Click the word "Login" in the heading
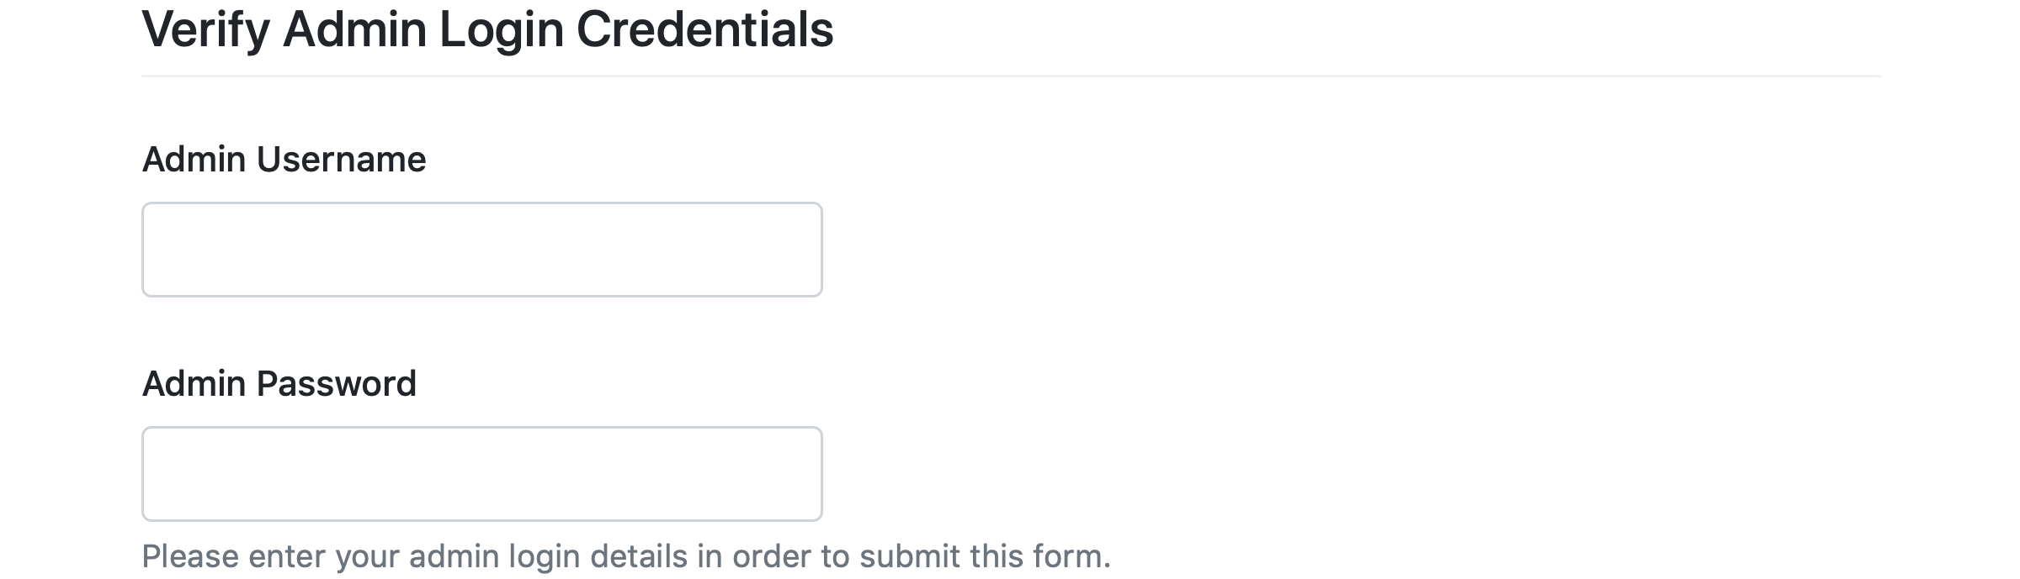 pyautogui.click(x=501, y=30)
